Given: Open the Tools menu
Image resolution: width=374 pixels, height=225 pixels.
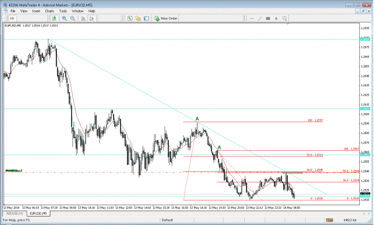Looking at the screenshot, I should (63, 11).
